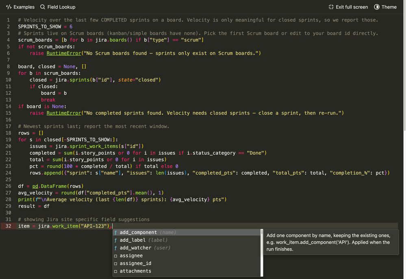406x279 pixels.
Task: Click "scrum_boards" on line 4
Action: coord(35,40)
